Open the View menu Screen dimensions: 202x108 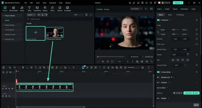pos(44,3)
